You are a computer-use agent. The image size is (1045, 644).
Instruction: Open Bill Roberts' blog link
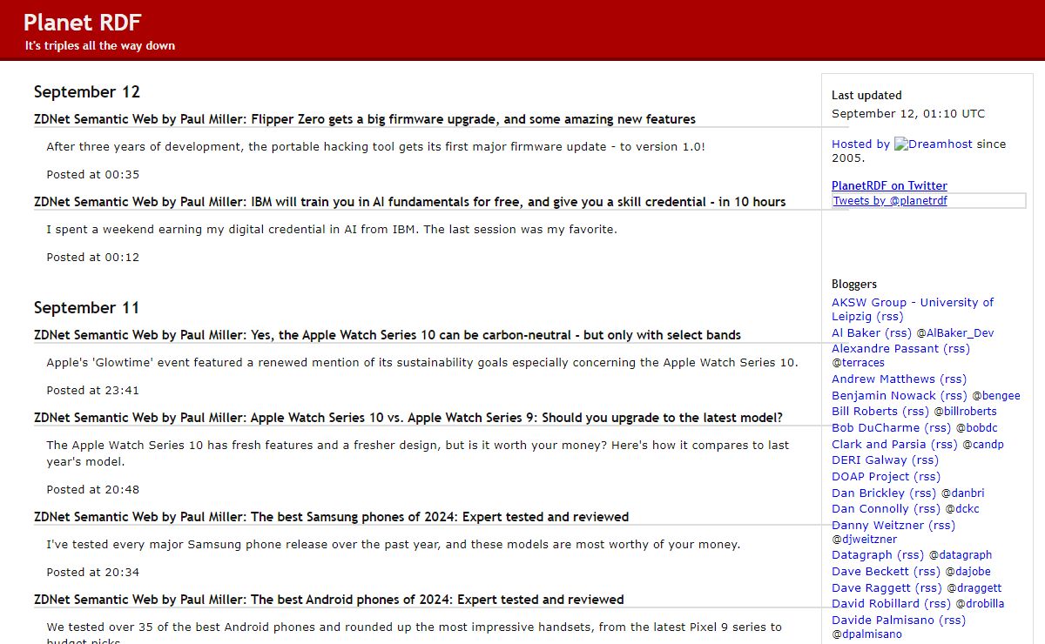(x=865, y=412)
